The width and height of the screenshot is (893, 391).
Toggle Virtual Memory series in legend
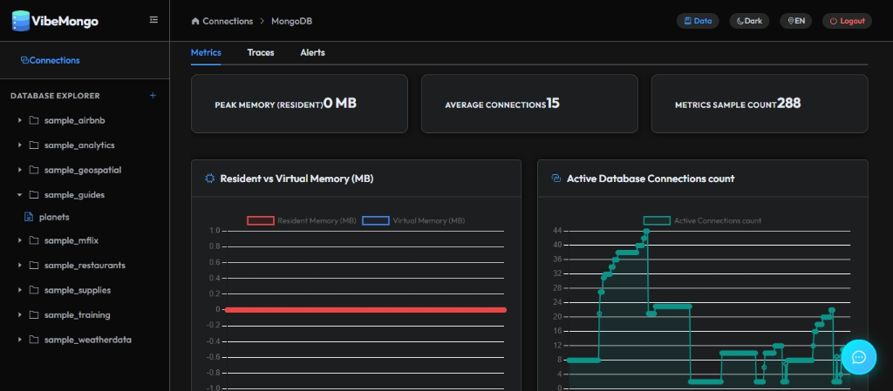click(x=412, y=220)
